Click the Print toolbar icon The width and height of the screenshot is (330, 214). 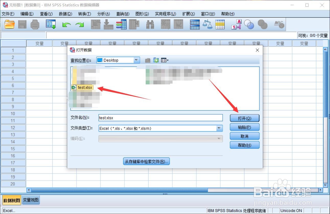[x=35, y=24]
